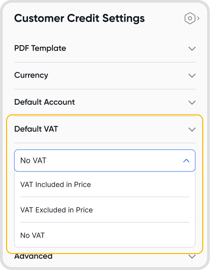This screenshot has width=210, height=270.
Task: Expand PDF Template using its chevron arrow
Action: [x=192, y=49]
